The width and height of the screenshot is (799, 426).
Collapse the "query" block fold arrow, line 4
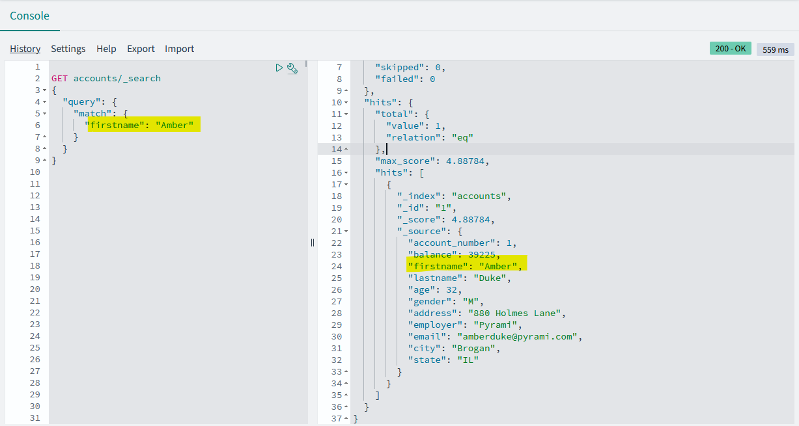pyautogui.click(x=44, y=102)
